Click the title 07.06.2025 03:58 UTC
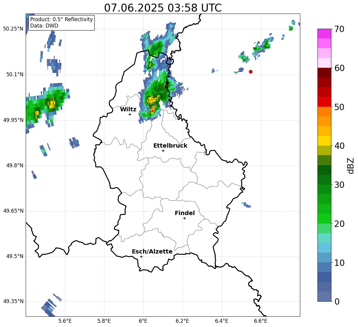Screen dimensions: 358x327 (163, 8)
